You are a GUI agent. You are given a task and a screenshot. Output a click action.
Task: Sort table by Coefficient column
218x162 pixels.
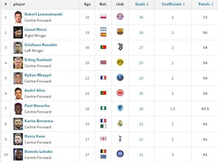pyautogui.click(x=173, y=4)
